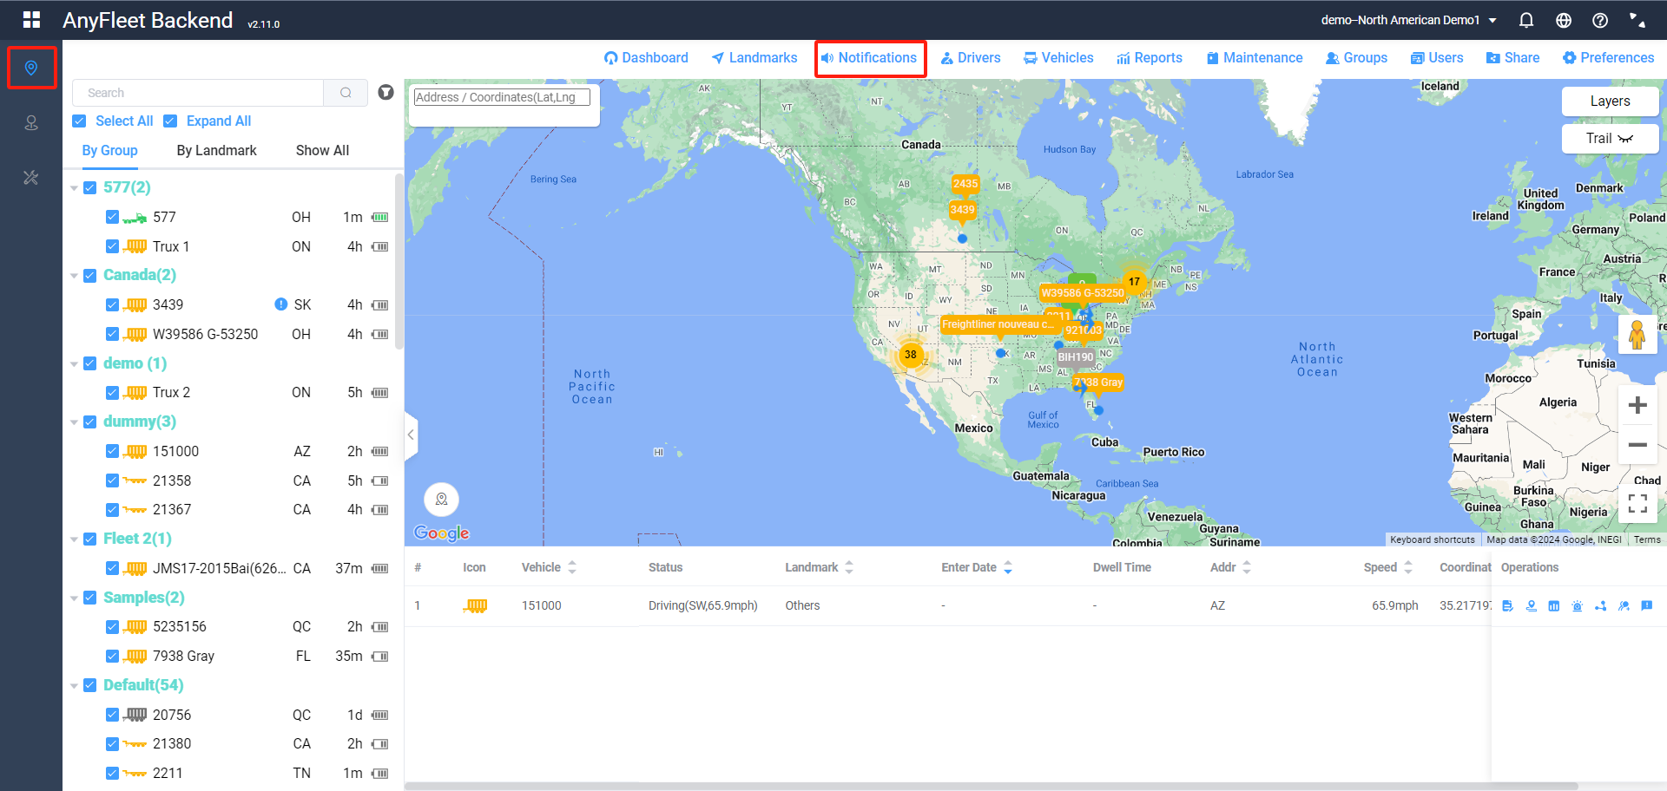Drop the Street View pegman icon
This screenshot has width=1667, height=791.
coord(1637,335)
